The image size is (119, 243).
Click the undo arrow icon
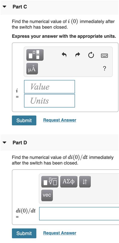[64, 55]
